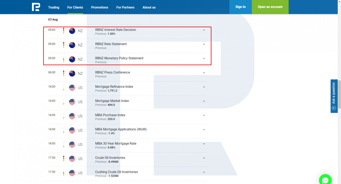The height and width of the screenshot is (184, 341).
Task: Expand Crude Oil Inventories chevron
Action: click(x=204, y=158)
